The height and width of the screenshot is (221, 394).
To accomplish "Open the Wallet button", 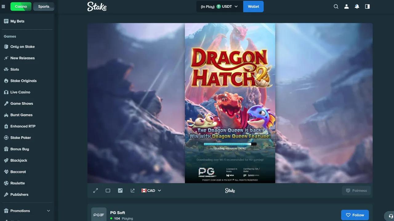I will pyautogui.click(x=253, y=6).
